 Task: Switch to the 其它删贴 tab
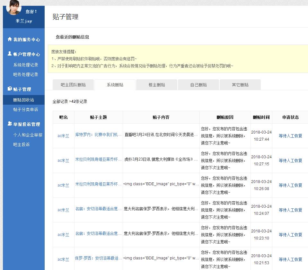point(240,85)
